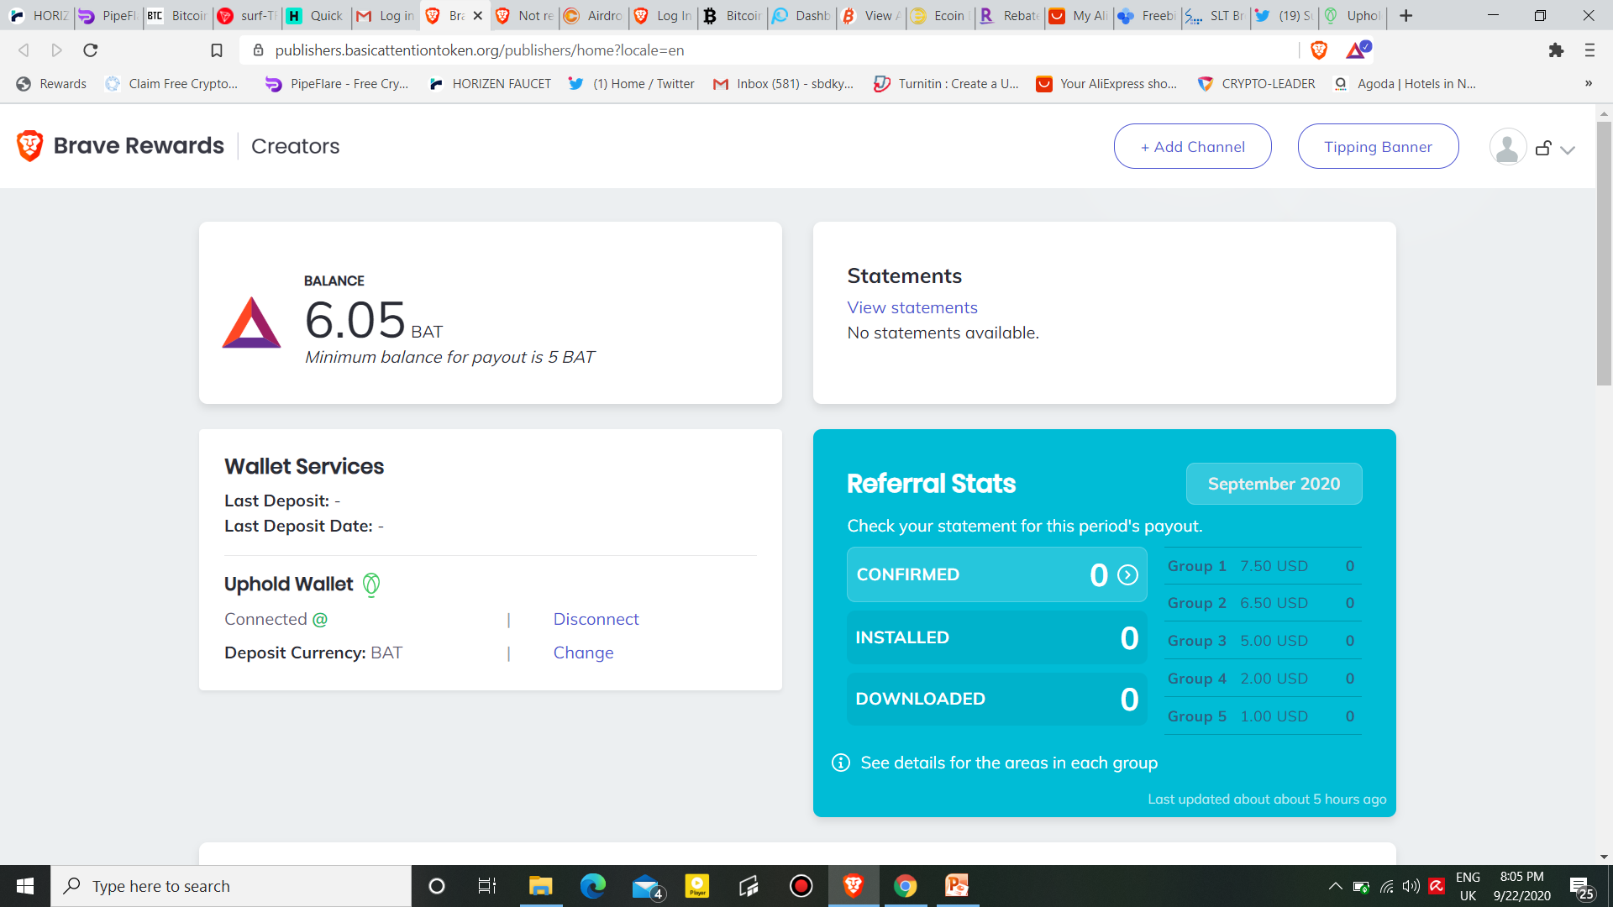Click the Add Channel button
This screenshot has width=1613, height=907.
pos(1192,147)
